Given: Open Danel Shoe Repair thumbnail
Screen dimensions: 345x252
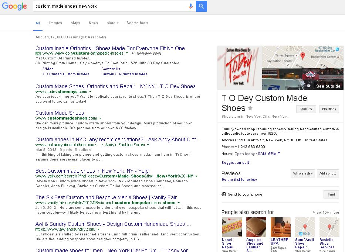Looking at the screenshot, I should click(232, 227).
